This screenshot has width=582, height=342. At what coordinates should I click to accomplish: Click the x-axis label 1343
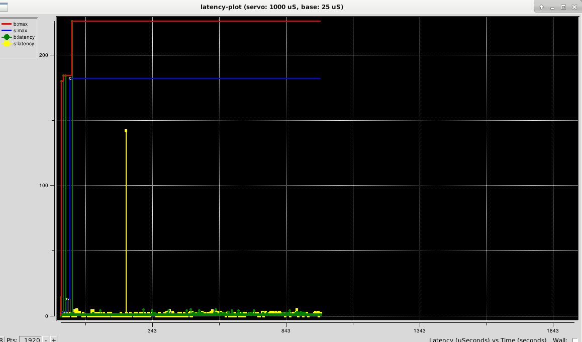pos(420,330)
